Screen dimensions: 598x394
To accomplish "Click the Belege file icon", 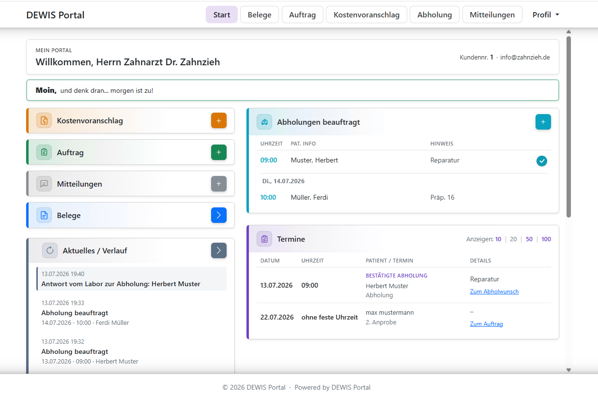I will [x=44, y=215].
